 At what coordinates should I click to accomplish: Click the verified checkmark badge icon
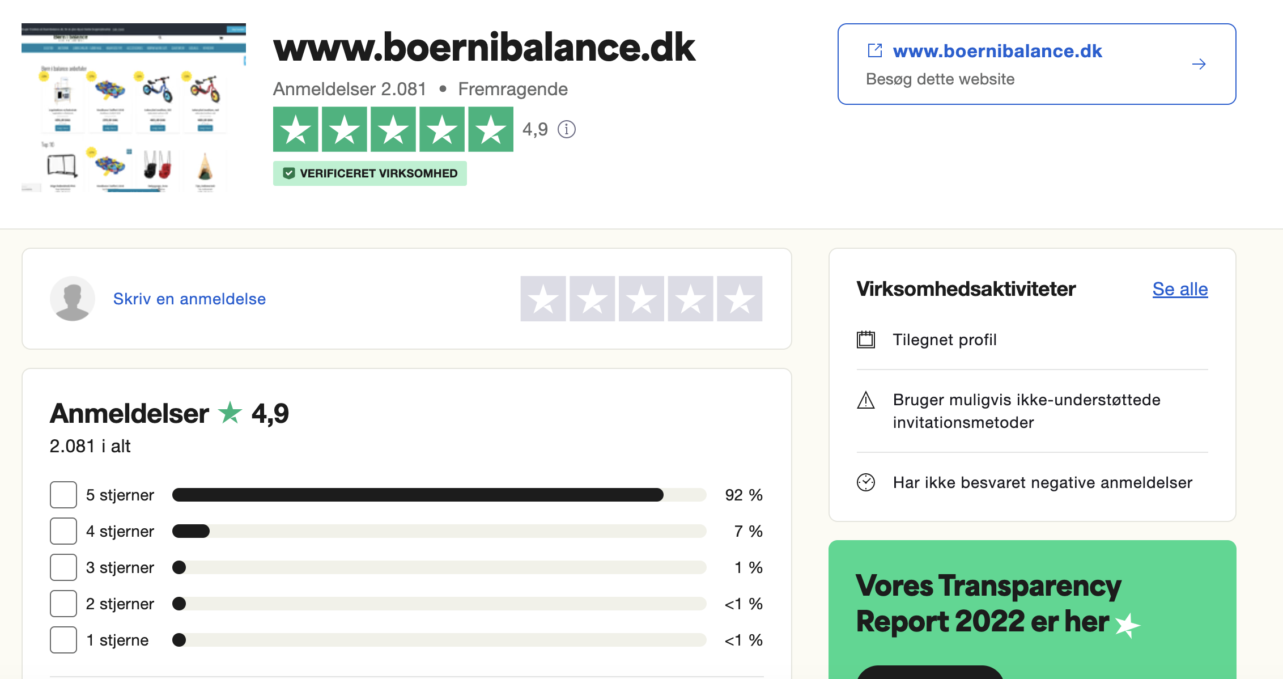pos(289,173)
